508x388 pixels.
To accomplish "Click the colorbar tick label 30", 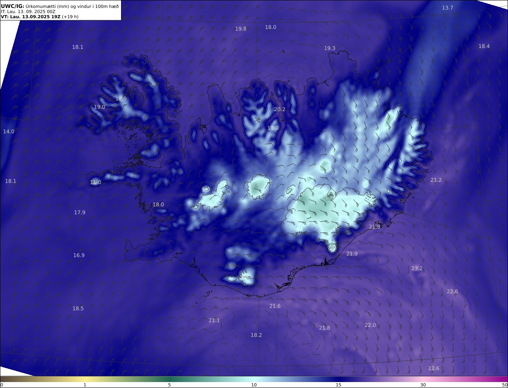I will (423, 385).
